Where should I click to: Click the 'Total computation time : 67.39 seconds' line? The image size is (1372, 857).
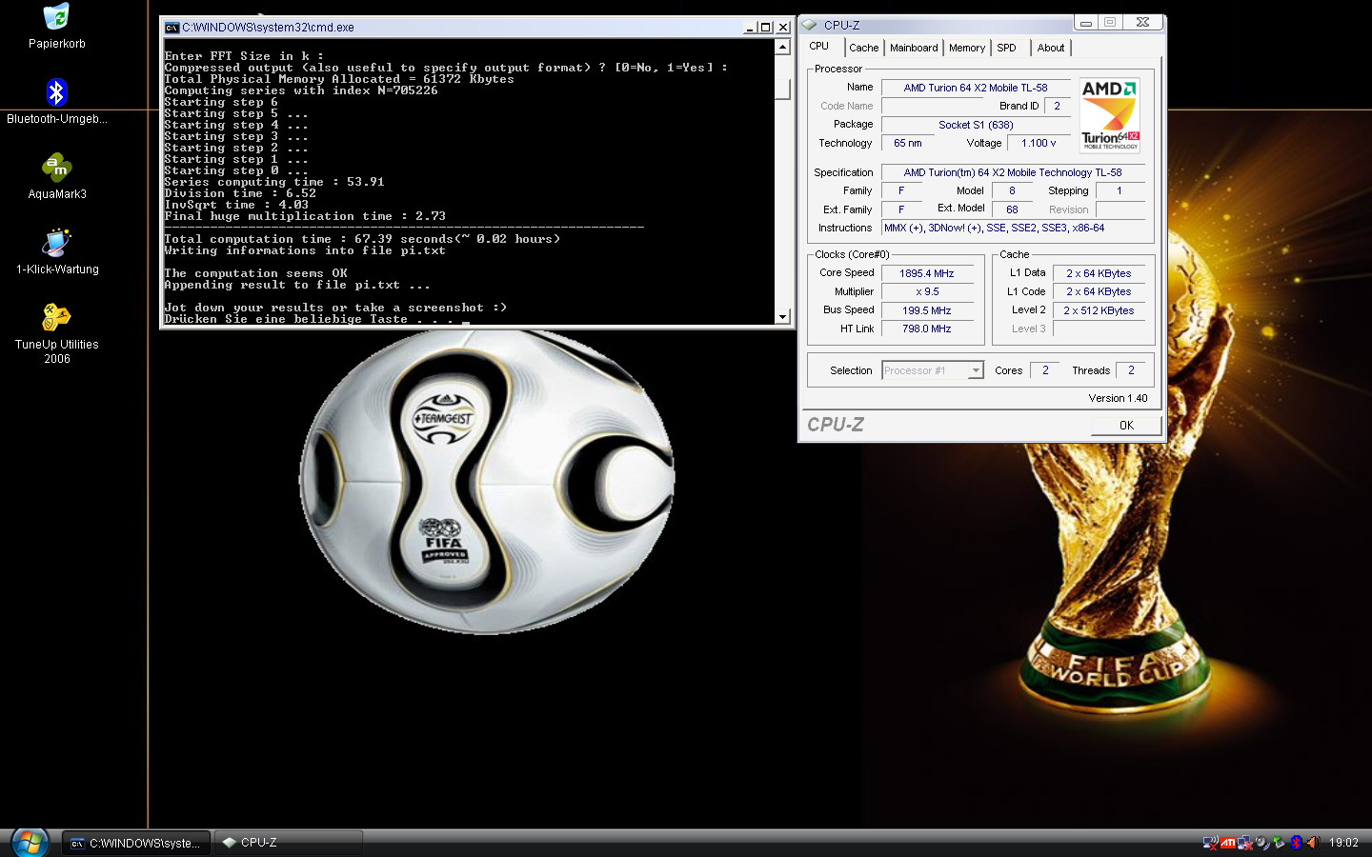point(362,239)
